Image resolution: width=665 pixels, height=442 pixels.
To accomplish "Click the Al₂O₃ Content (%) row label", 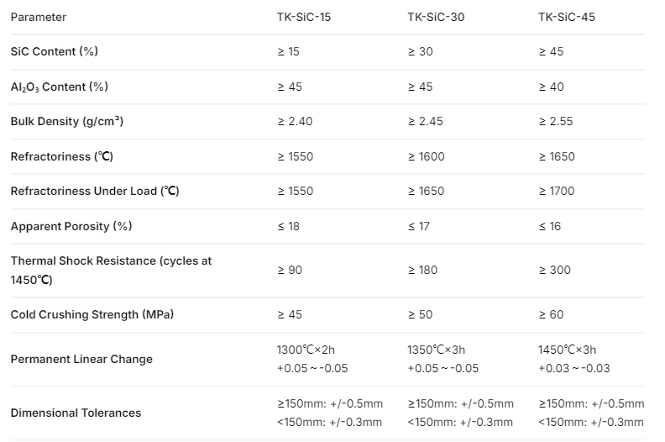I will click(60, 87).
